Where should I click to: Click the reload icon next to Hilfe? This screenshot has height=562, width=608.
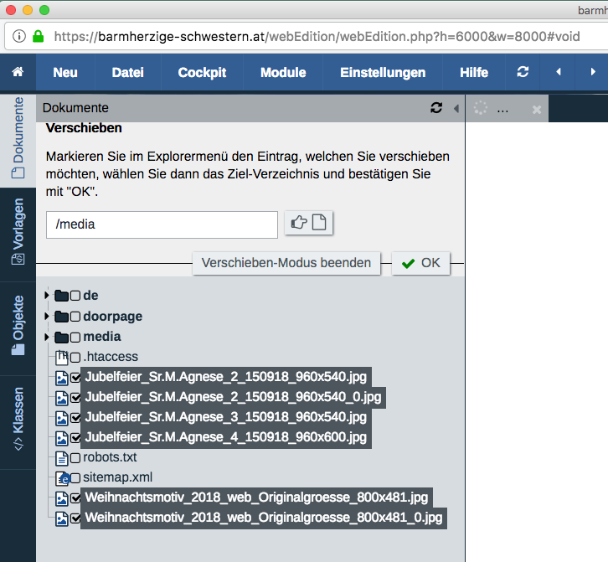pyautogui.click(x=523, y=72)
